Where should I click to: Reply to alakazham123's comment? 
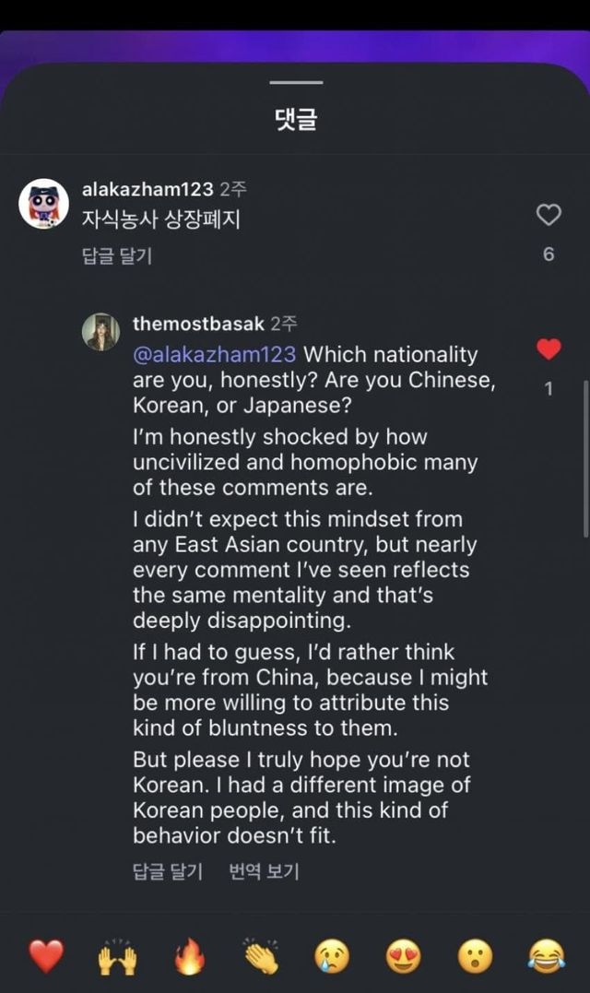tap(116, 256)
